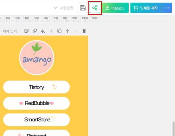Click the page memo note icon
This screenshot has height=136, width=175.
(27, 31)
